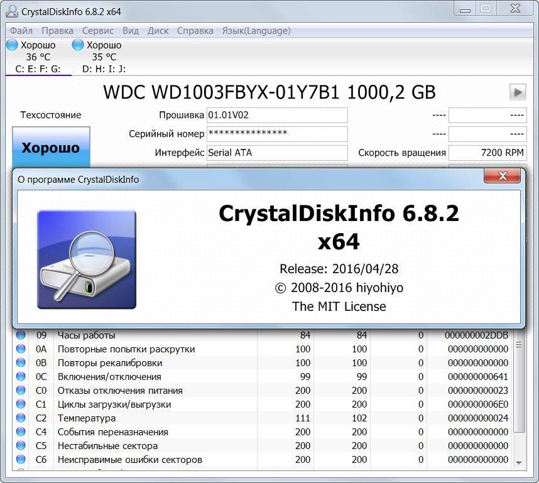This screenshot has height=483, width=539.
Task: Click status orb for attribute C5
Action: [x=21, y=445]
